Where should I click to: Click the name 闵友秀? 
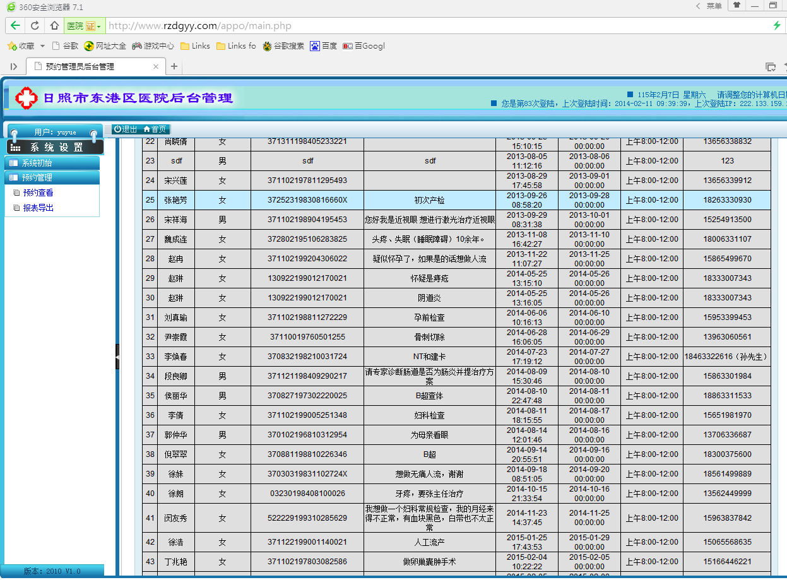[176, 518]
